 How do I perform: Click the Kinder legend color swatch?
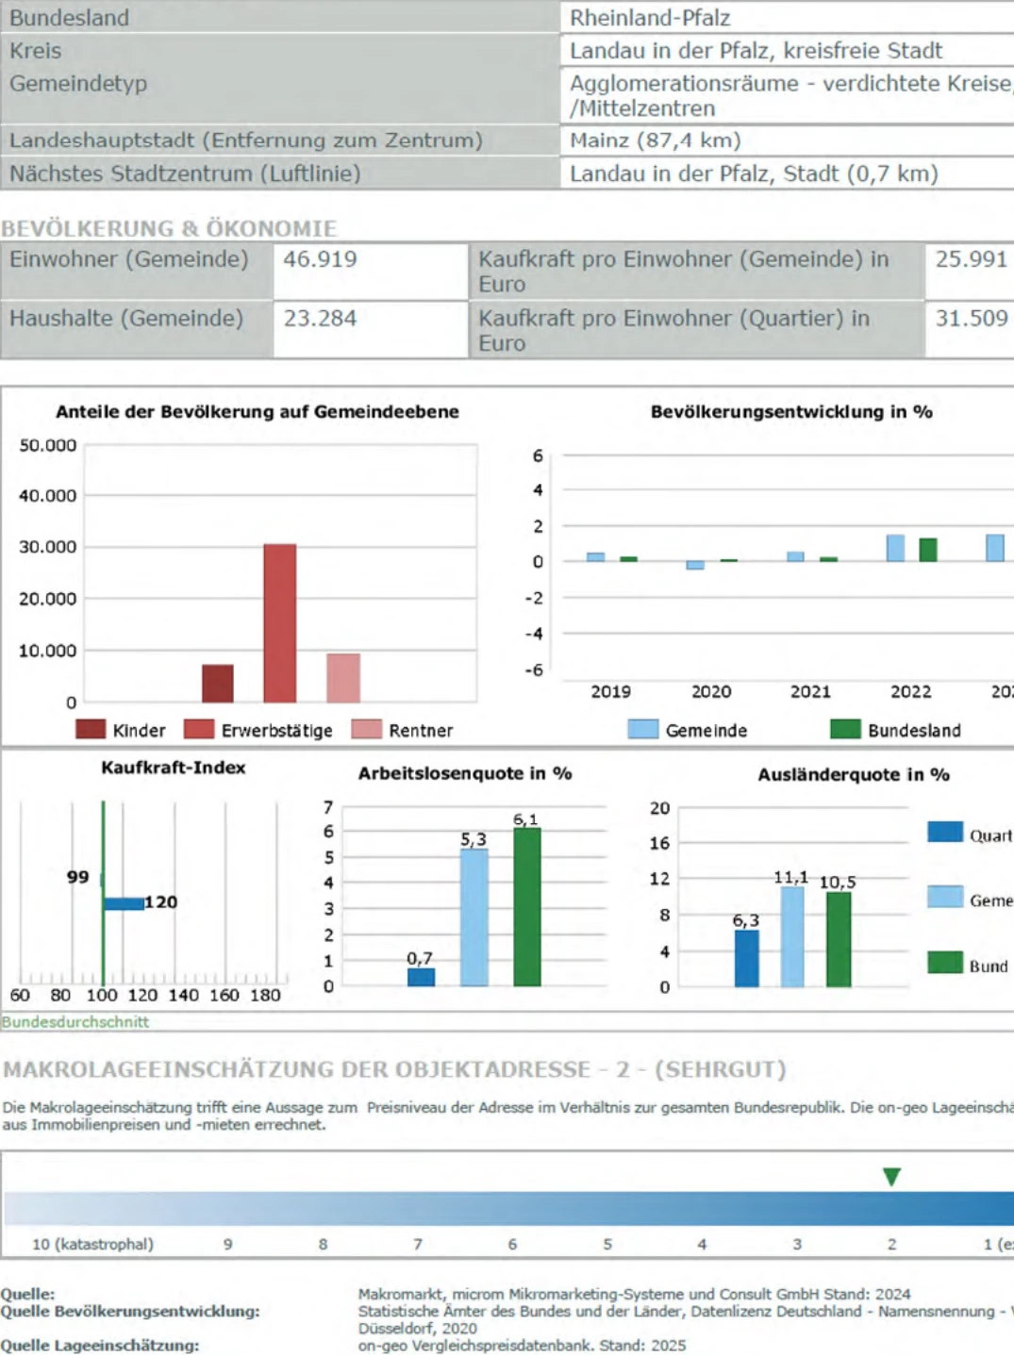click(91, 729)
